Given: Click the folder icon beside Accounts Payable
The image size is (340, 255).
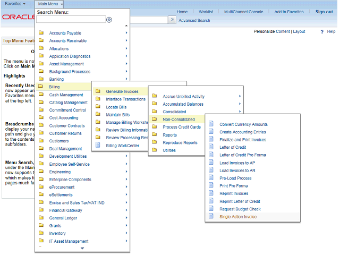Looking at the screenshot, I should coord(41,33).
